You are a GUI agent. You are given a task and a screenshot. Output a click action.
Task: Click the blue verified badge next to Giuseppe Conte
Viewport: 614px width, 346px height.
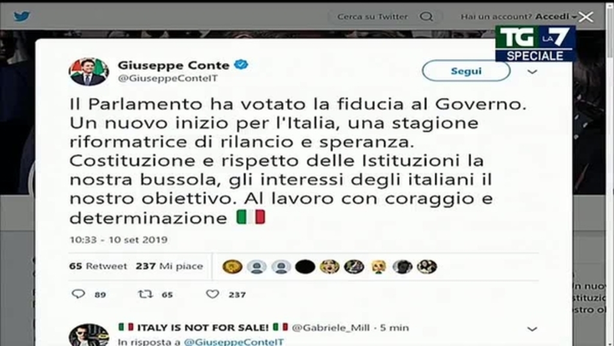(241, 65)
